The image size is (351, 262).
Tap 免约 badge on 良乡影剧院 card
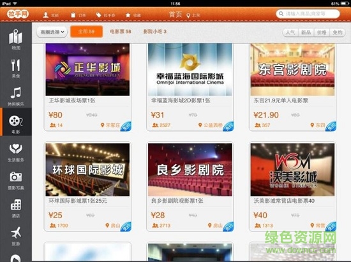click(x=228, y=227)
